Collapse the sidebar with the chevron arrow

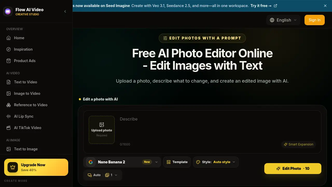pyautogui.click(x=65, y=11)
